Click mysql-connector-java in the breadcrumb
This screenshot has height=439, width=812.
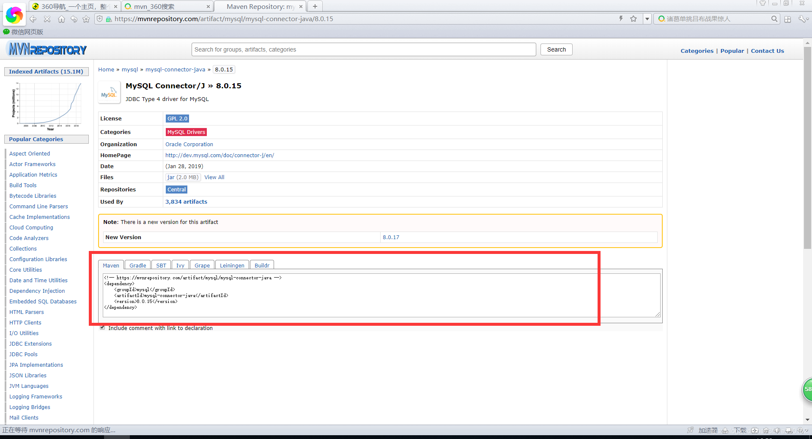tap(175, 69)
